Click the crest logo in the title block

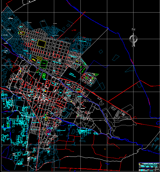pyautogui.click(x=140, y=164)
